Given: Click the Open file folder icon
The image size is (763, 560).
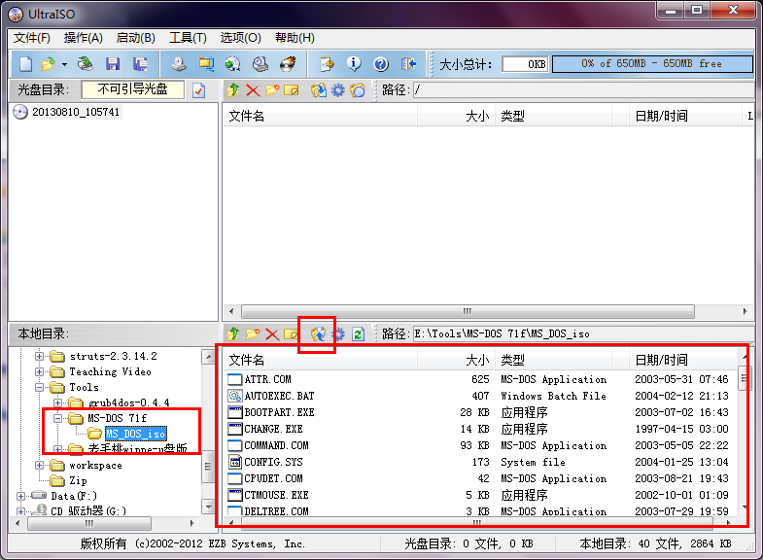Looking at the screenshot, I should click(49, 64).
